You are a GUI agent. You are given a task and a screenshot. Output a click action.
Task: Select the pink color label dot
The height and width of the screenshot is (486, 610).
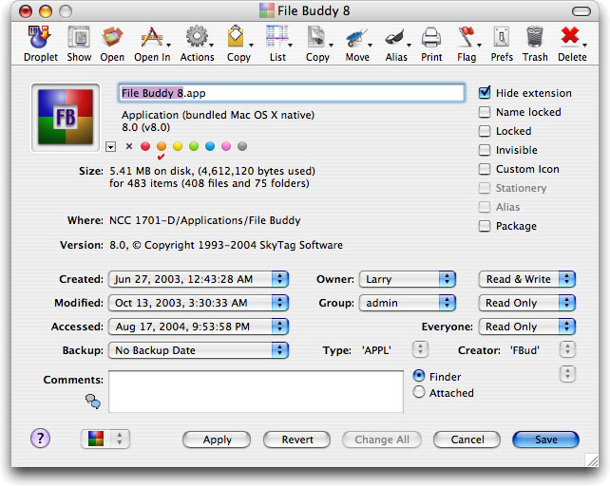pos(226,146)
